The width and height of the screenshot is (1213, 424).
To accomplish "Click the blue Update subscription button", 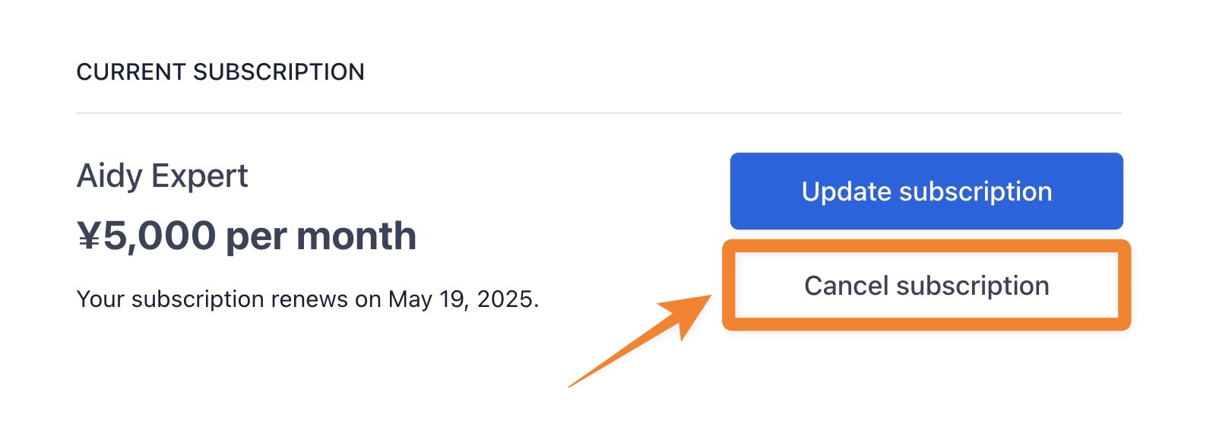I will [926, 191].
